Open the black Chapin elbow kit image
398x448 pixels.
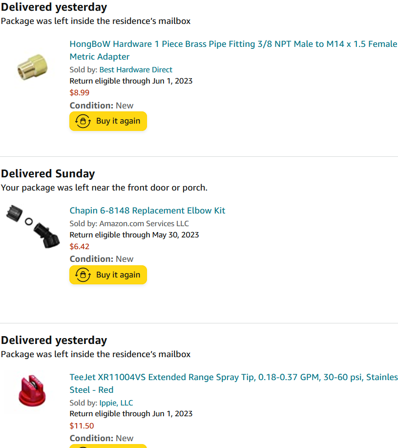pyautogui.click(x=33, y=226)
